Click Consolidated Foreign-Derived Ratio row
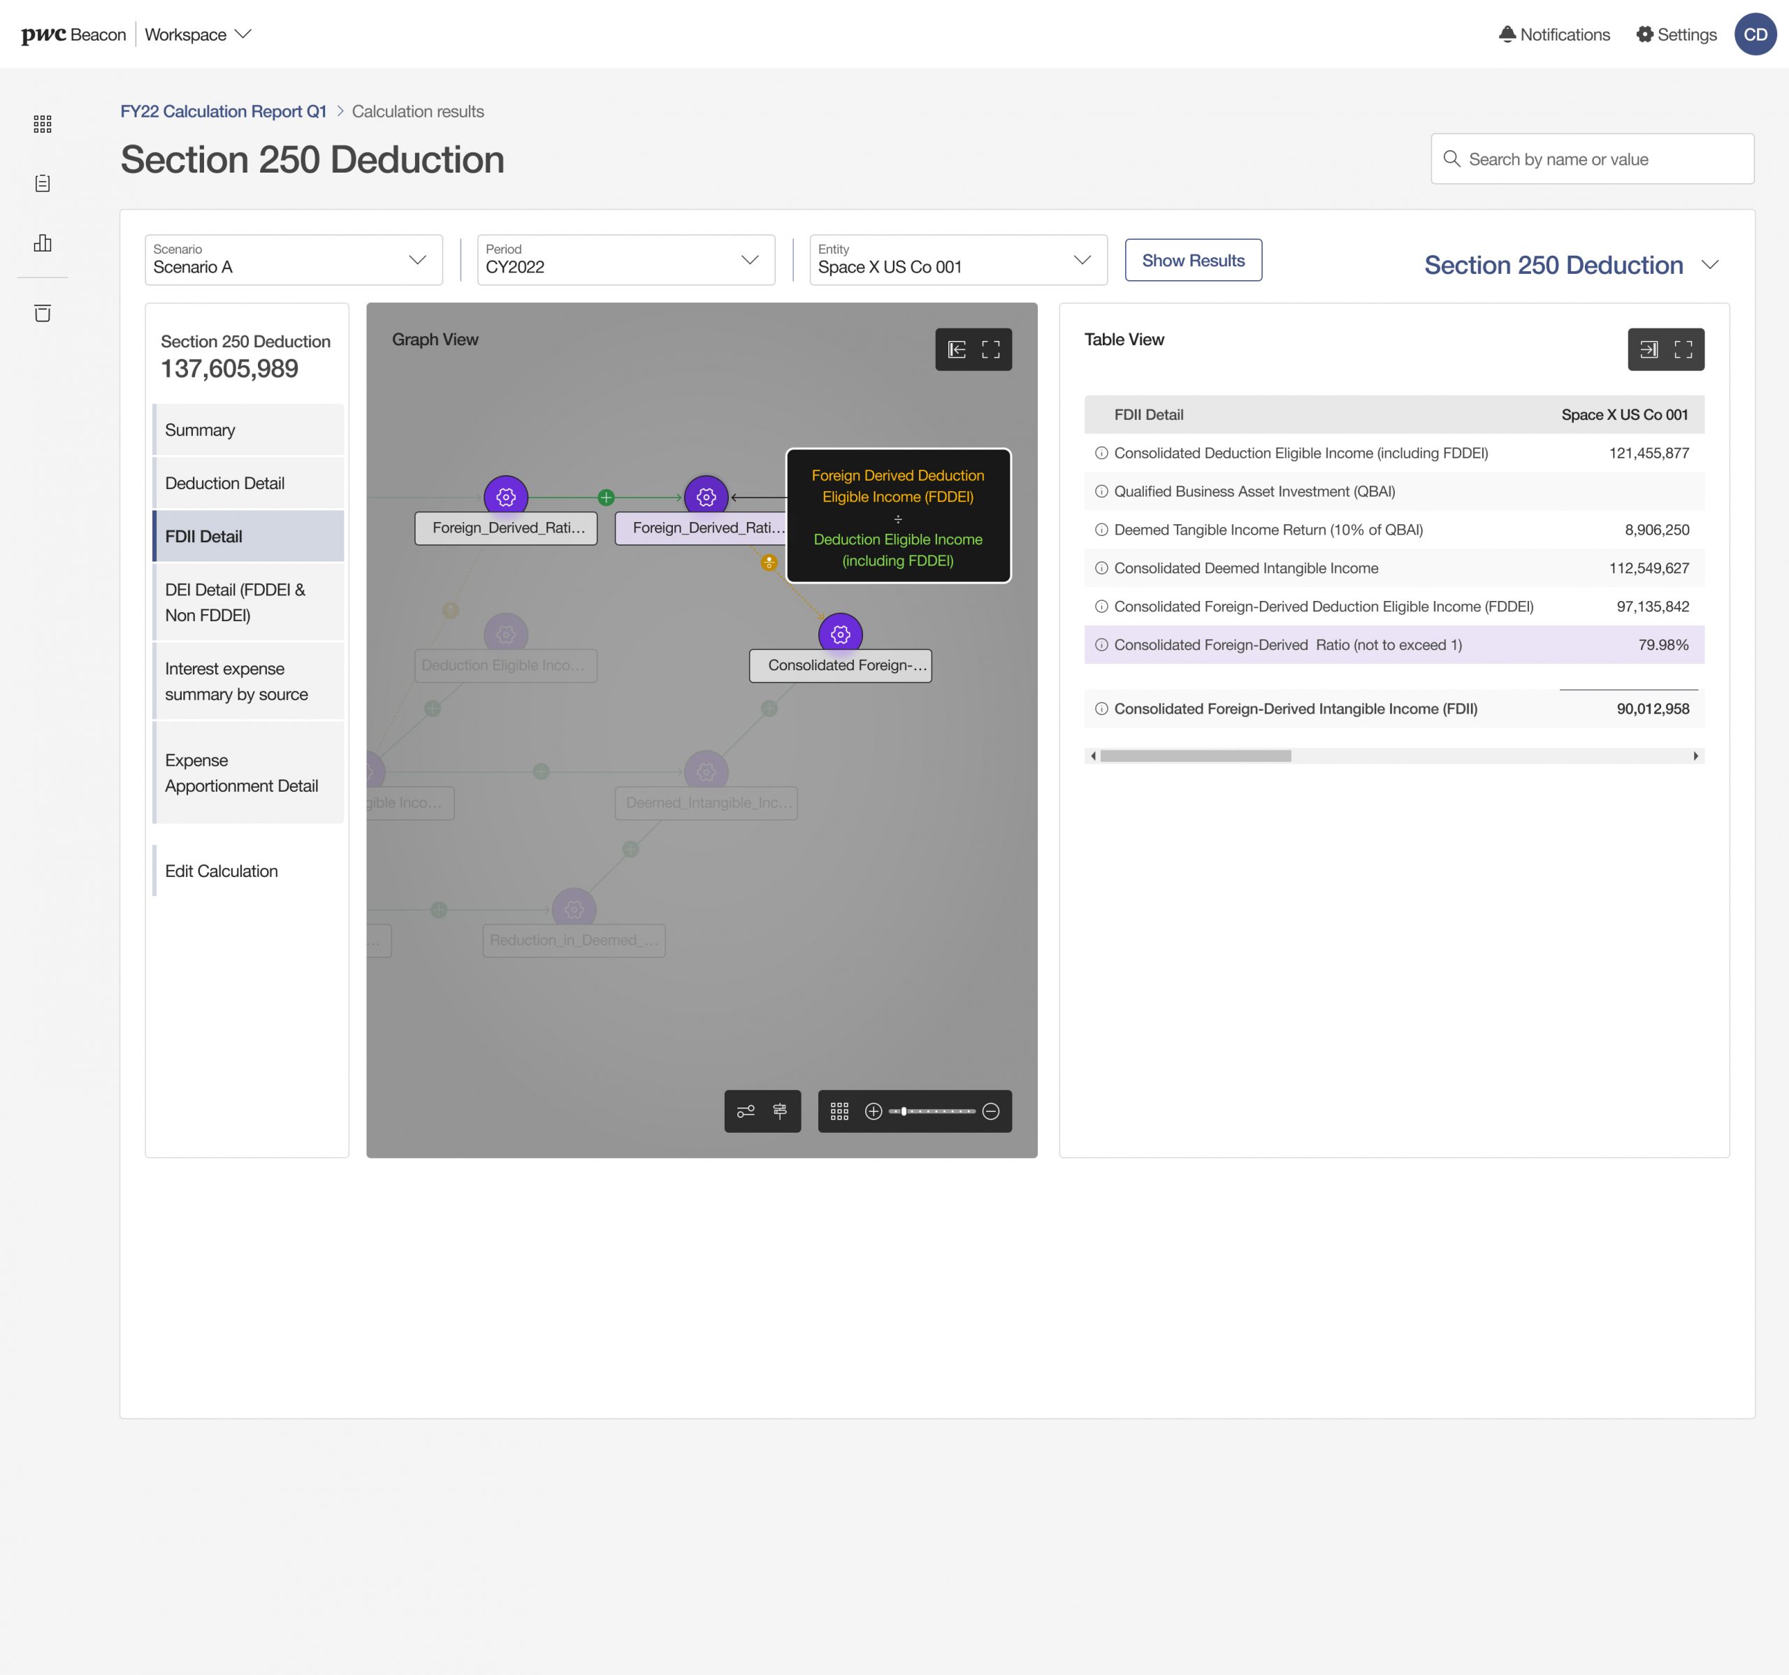 1394,644
